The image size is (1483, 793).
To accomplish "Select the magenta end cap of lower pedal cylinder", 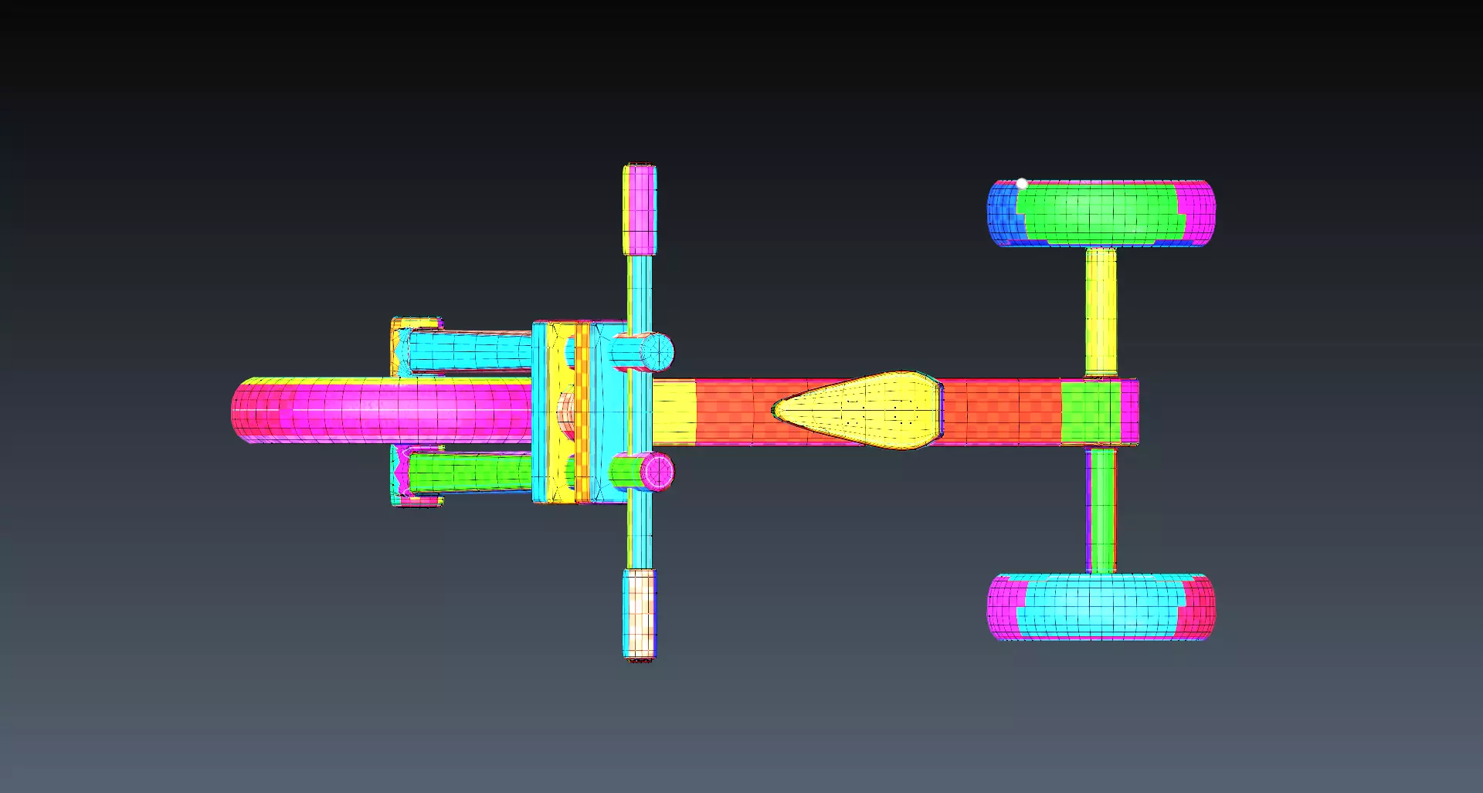I will [x=658, y=472].
